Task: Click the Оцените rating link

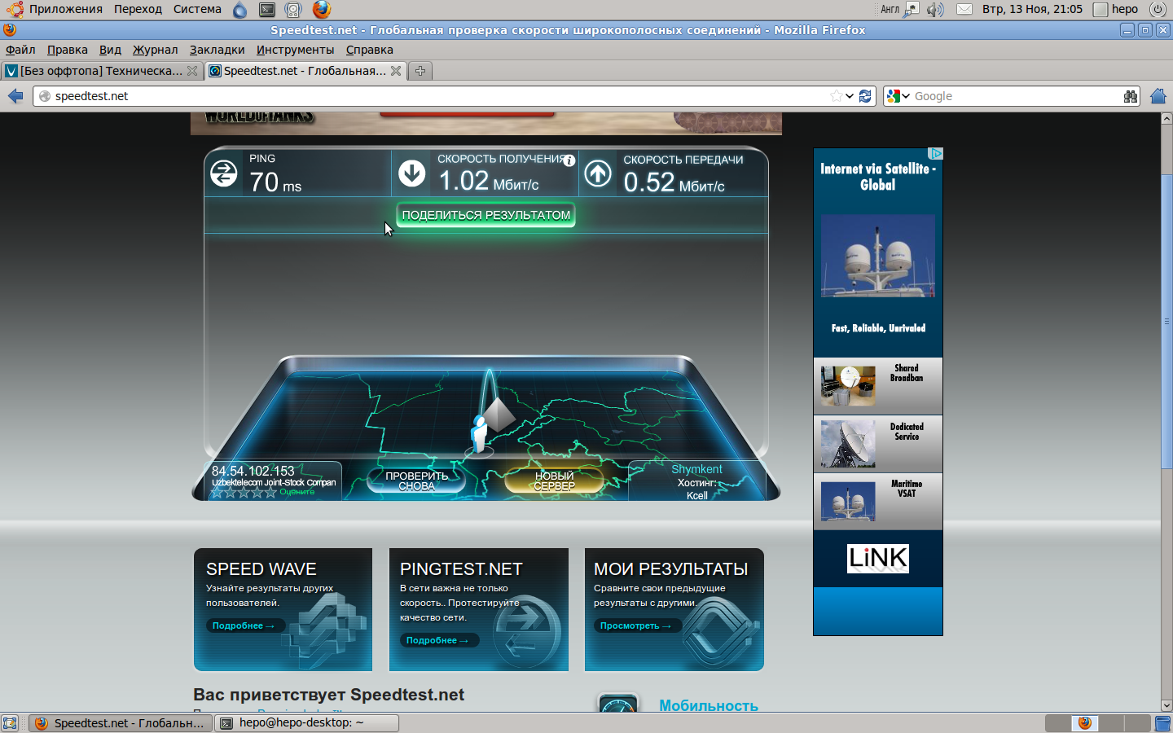Action: coord(297,492)
